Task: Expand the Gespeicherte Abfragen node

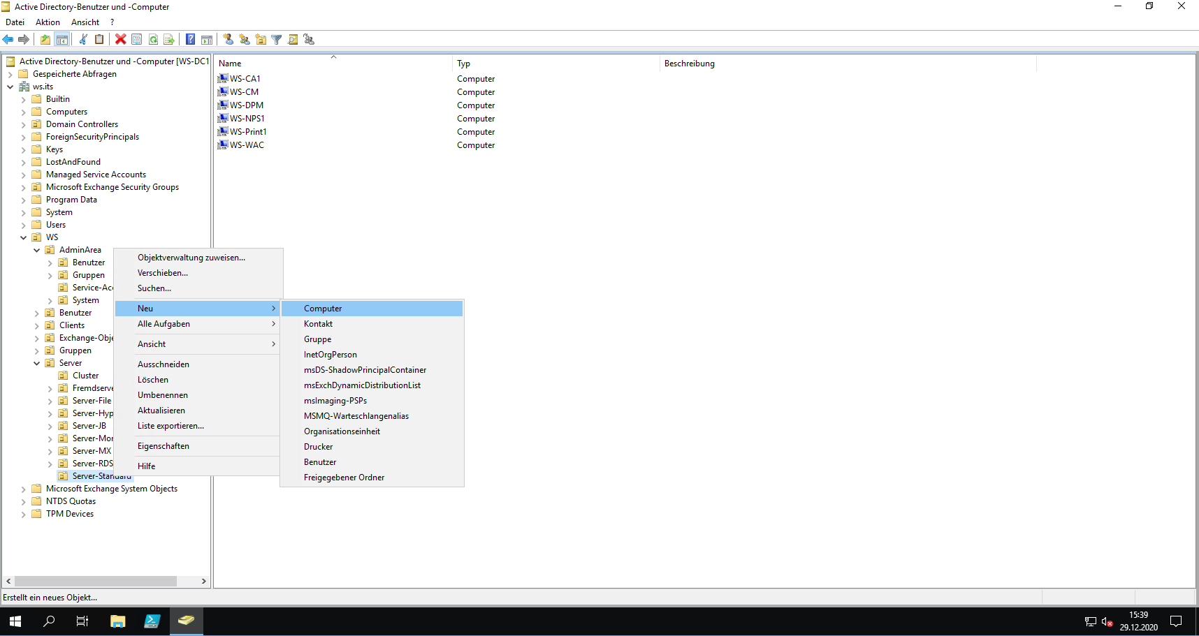Action: (10, 75)
